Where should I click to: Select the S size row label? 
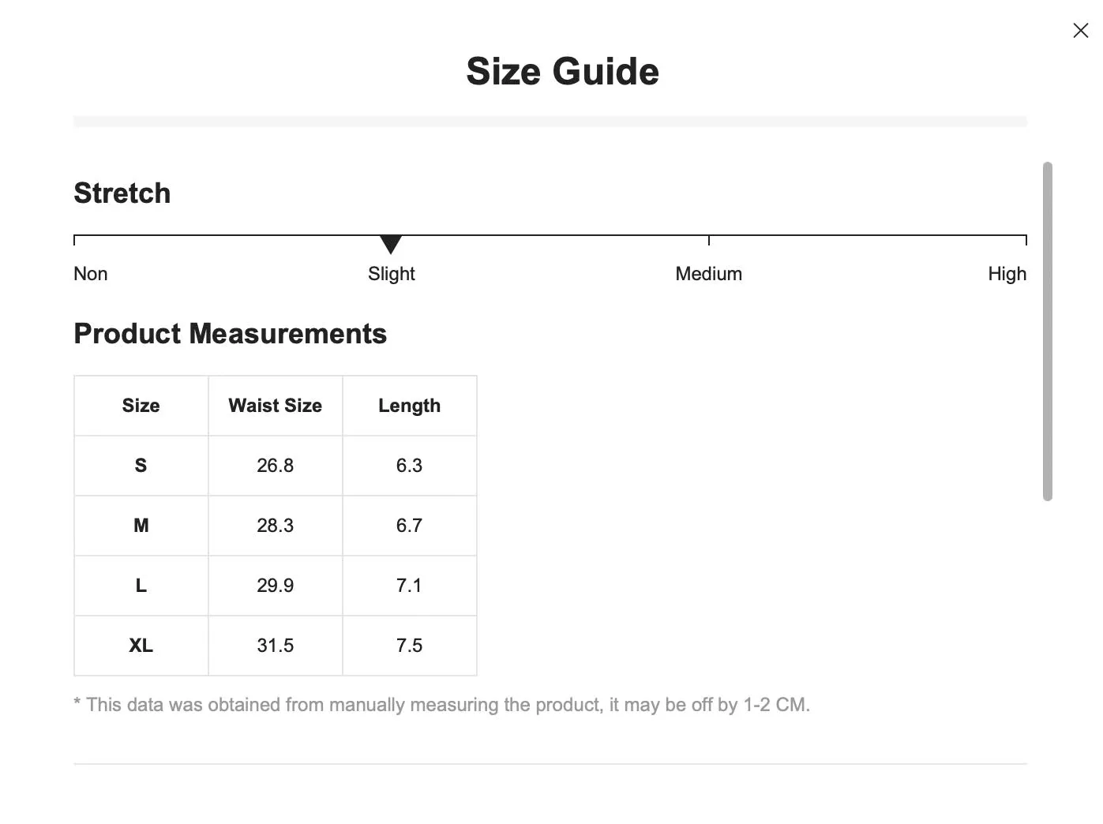click(x=141, y=466)
